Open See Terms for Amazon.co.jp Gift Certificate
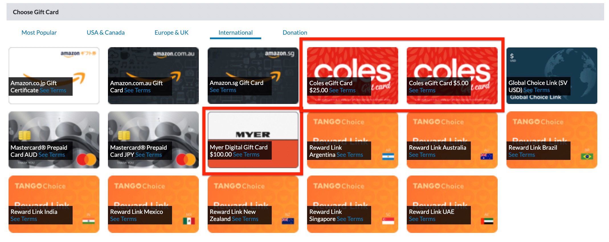609x242 pixels. pos(53,90)
